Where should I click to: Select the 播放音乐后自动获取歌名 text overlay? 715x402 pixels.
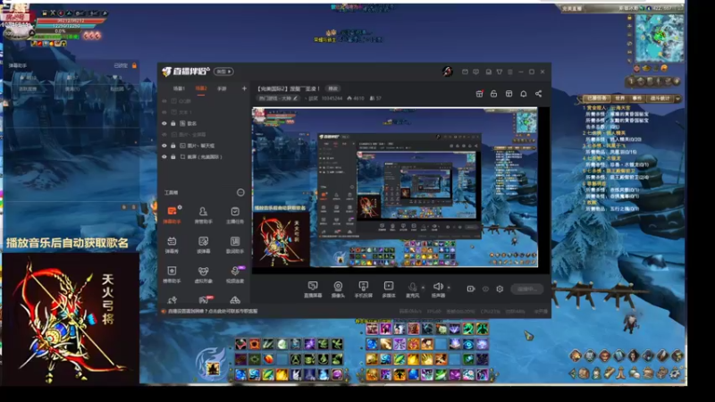click(x=68, y=243)
